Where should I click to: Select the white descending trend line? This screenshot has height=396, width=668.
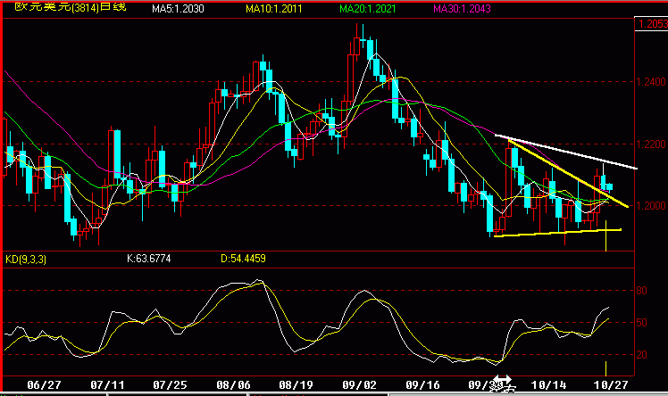(566, 152)
